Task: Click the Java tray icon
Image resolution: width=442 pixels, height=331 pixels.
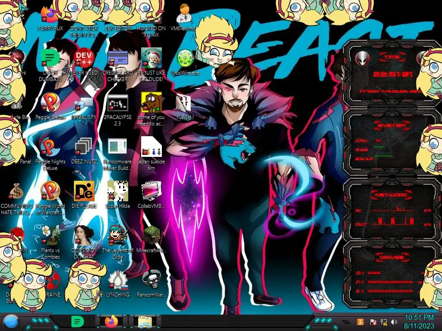Action: click(360, 322)
